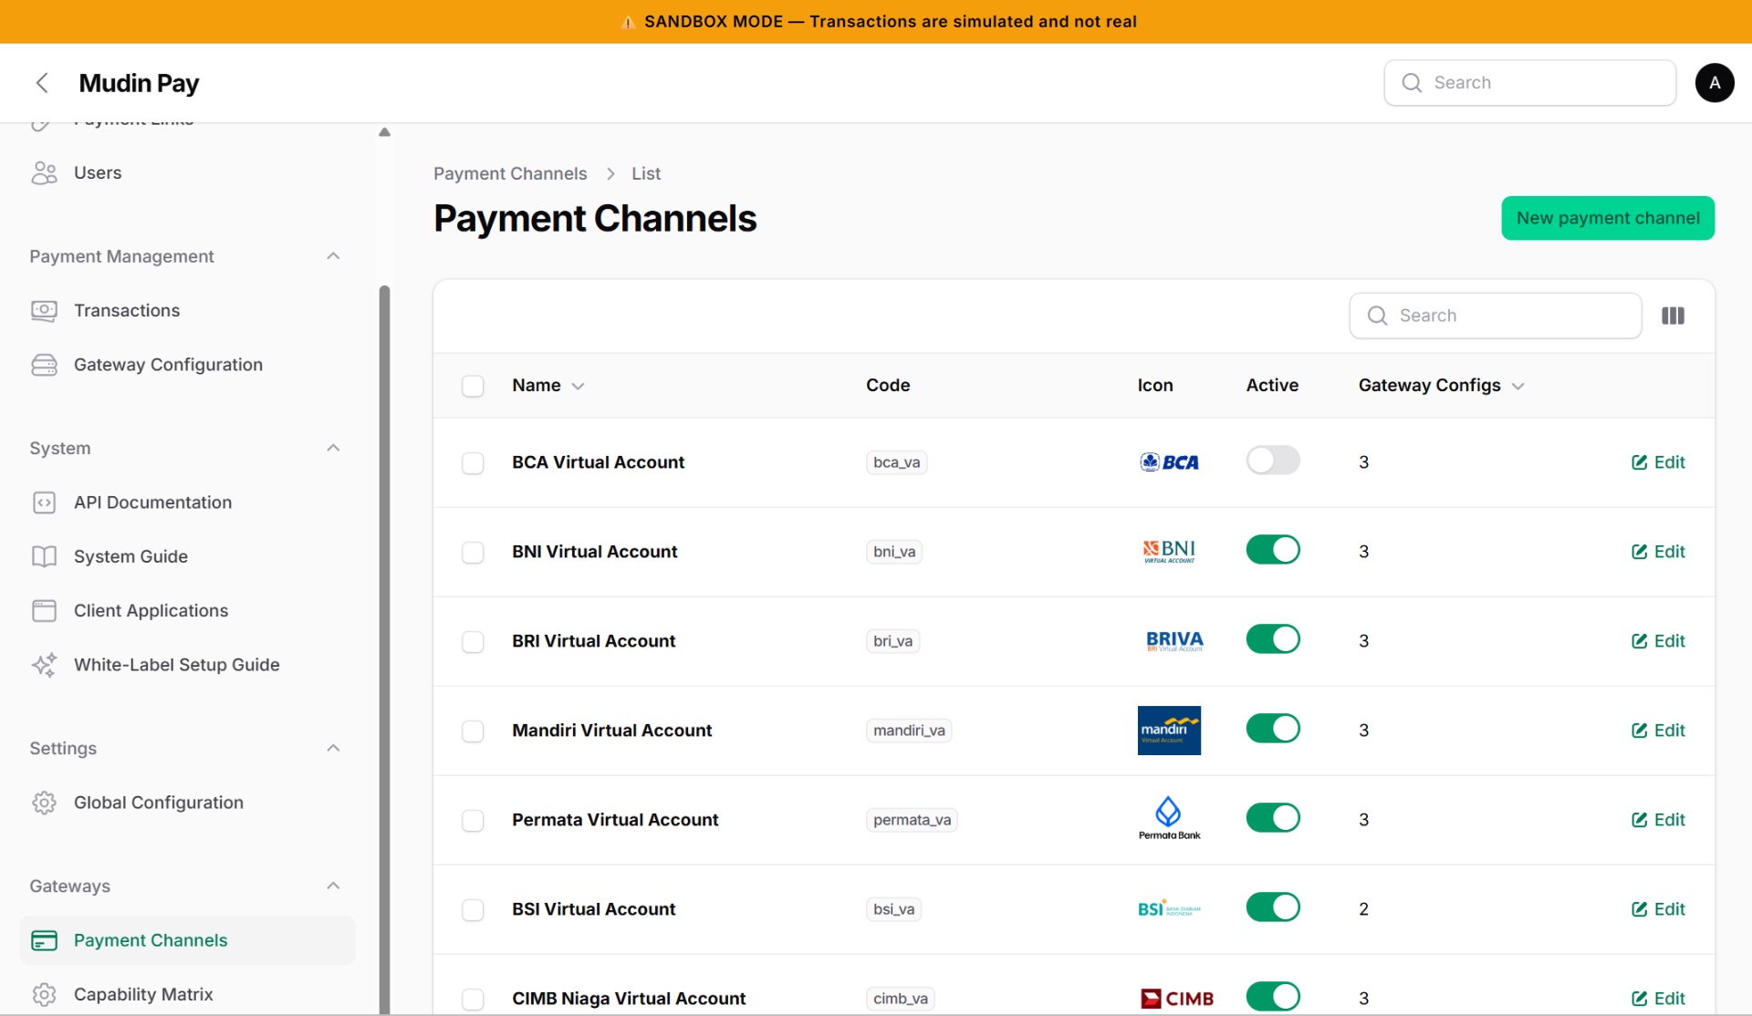Image resolution: width=1752 pixels, height=1016 pixels.
Task: Check the BCA Virtual Account row checkbox
Action: [473, 463]
